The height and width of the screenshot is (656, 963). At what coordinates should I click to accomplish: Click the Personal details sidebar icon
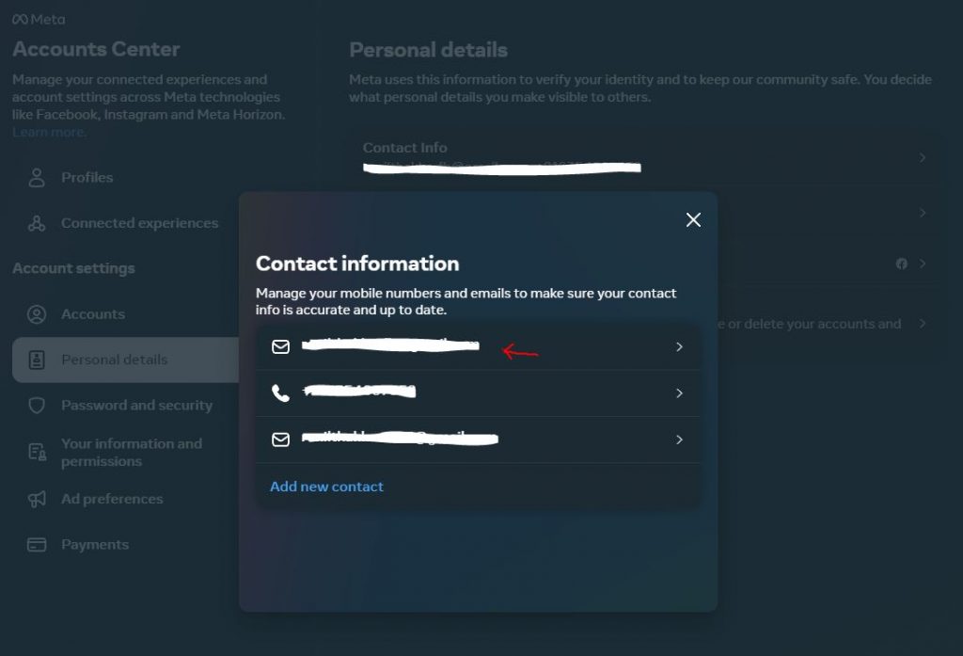37,360
